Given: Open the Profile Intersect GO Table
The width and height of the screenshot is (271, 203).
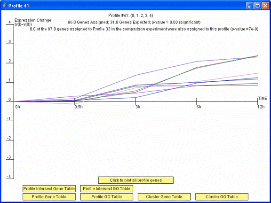Looking at the screenshot, I should click(107, 188).
